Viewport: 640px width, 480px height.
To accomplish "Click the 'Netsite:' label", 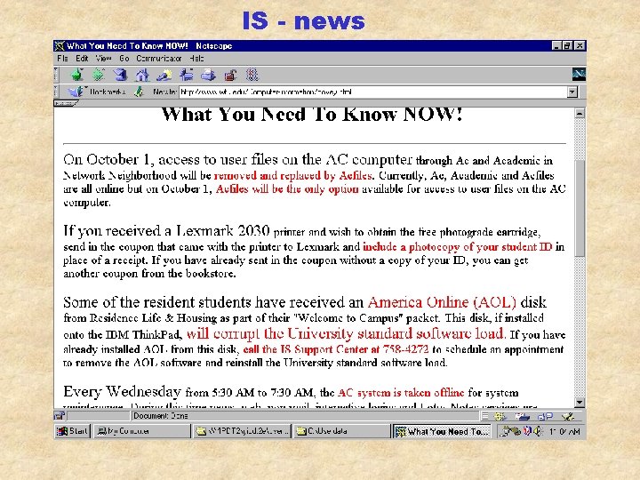I will [165, 92].
